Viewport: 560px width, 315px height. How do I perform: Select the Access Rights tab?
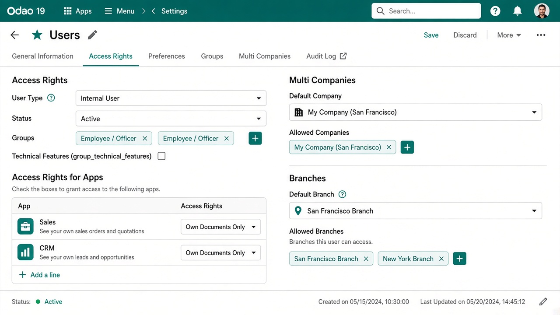pos(111,56)
